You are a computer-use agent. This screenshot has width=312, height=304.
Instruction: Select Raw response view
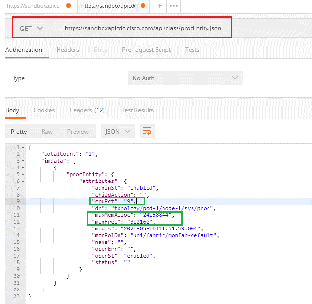point(47,132)
